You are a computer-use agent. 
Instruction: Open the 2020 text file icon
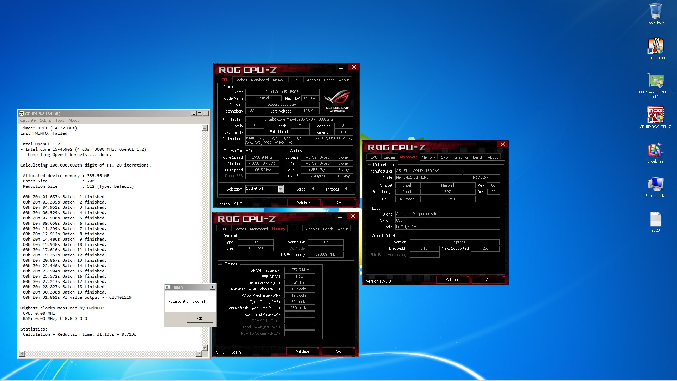[x=655, y=222]
